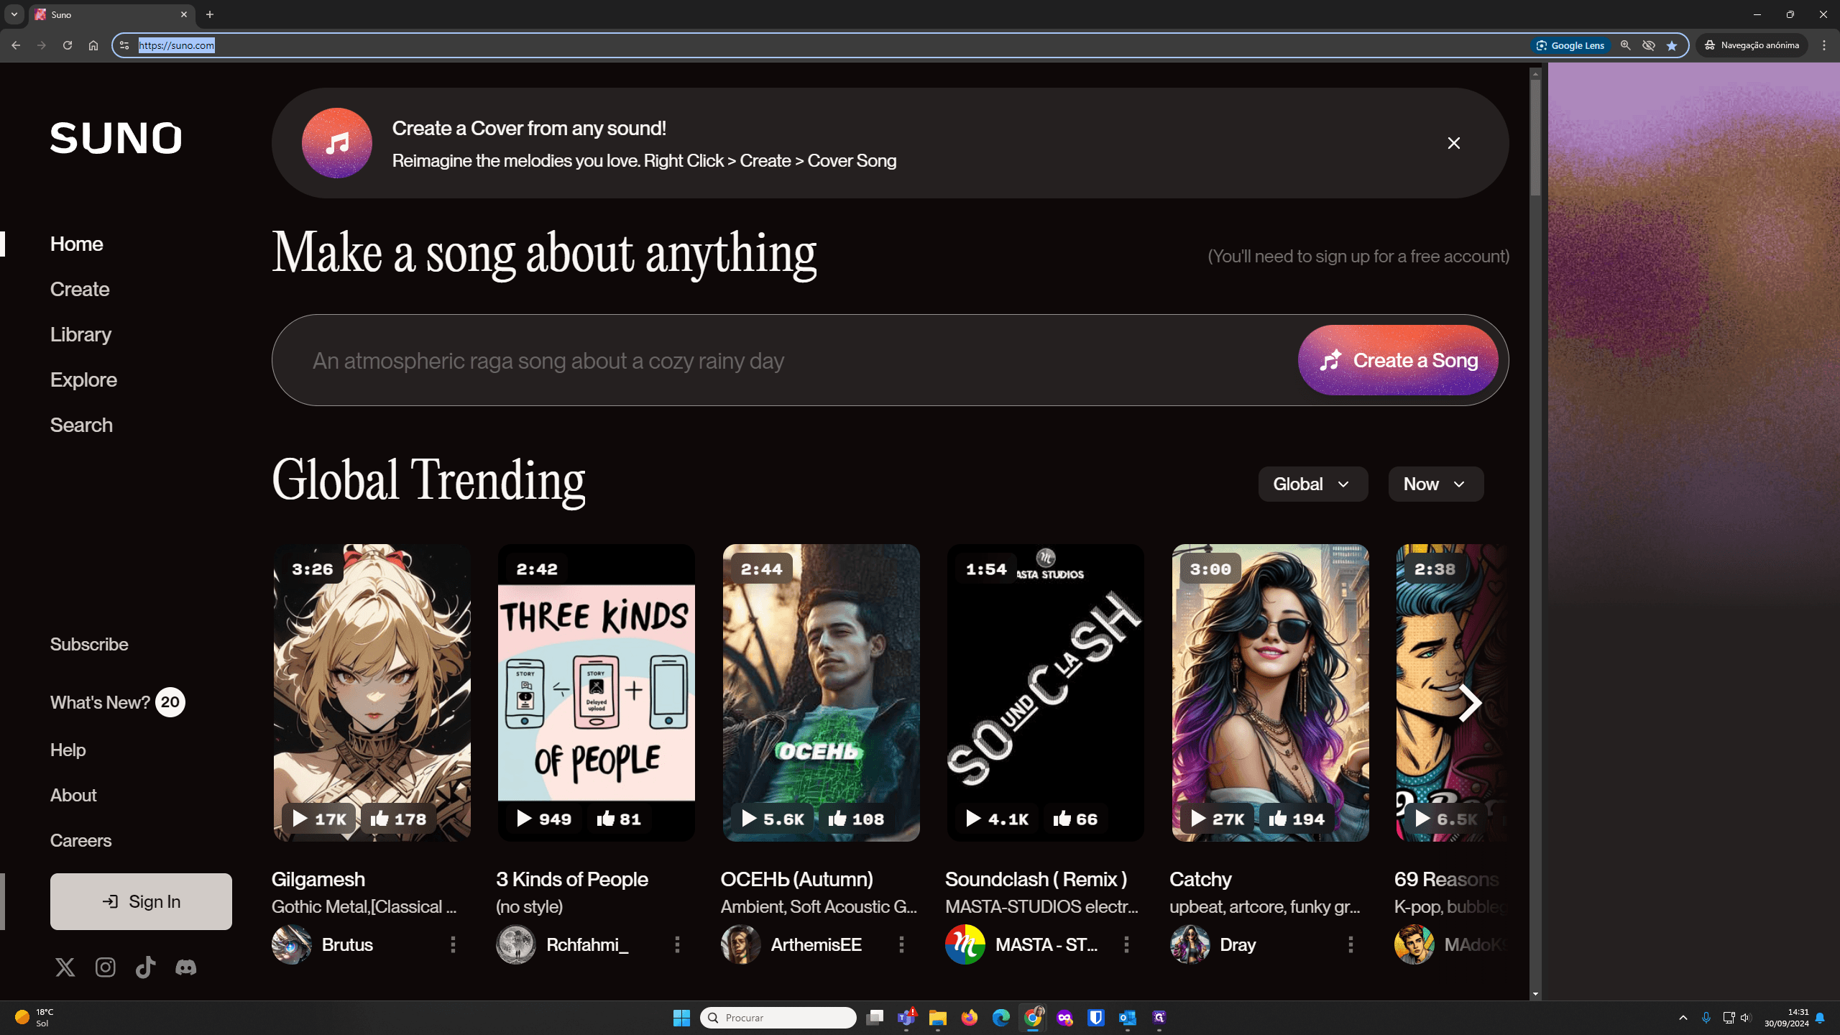Open options menu for Rchfahmi_ song
Viewport: 1840px width, 1035px height.
click(677, 944)
